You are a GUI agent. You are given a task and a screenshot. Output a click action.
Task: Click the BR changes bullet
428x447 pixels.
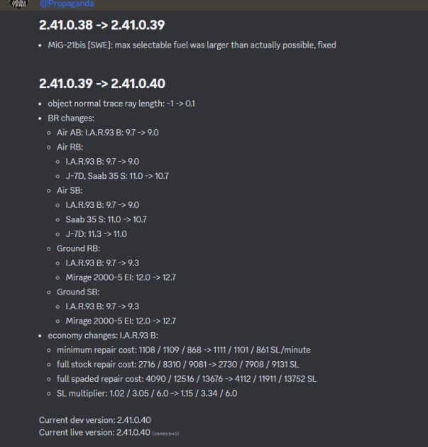pyautogui.click(x=71, y=118)
